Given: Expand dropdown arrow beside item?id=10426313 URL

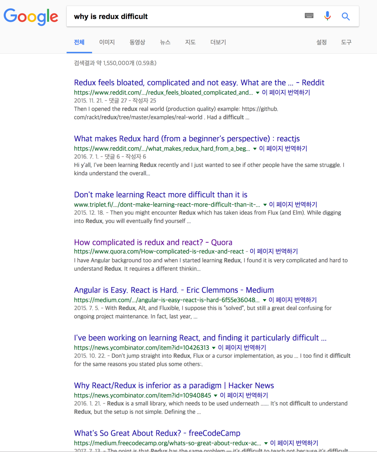Looking at the screenshot, I should coord(214,348).
